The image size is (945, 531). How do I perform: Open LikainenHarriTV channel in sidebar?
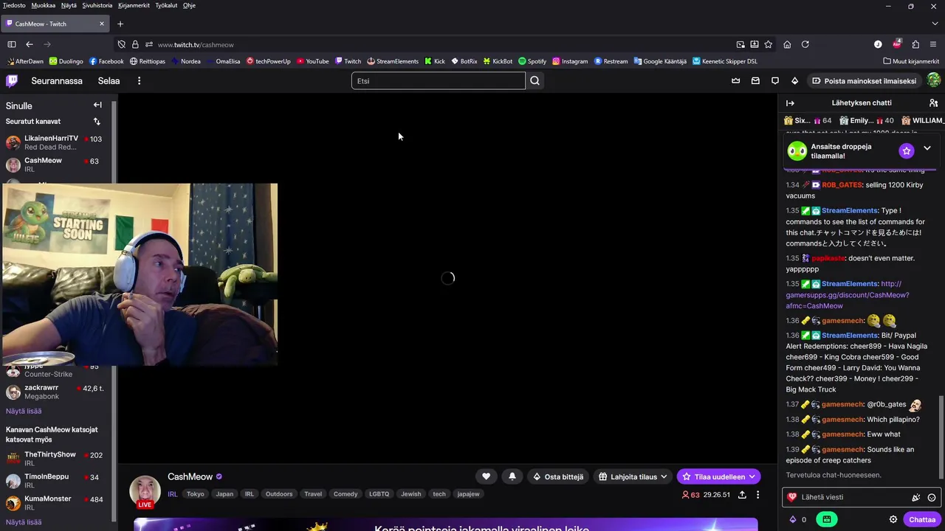55,142
